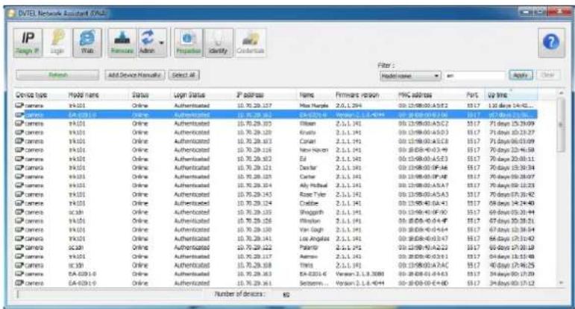Select the 'Carter' name cell
The width and height of the screenshot is (575, 309).
(307, 176)
